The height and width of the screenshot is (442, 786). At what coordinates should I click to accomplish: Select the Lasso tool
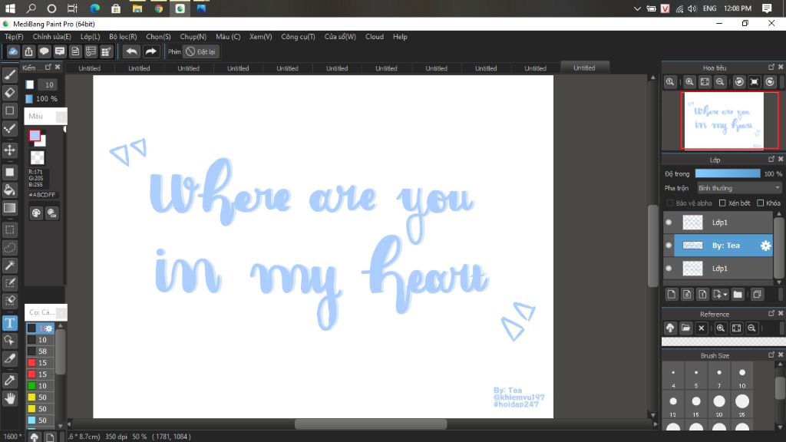[x=9, y=248]
